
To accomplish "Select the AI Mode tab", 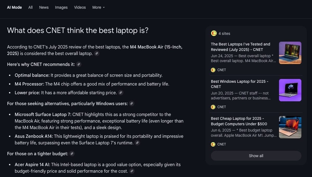I will 15,7.
